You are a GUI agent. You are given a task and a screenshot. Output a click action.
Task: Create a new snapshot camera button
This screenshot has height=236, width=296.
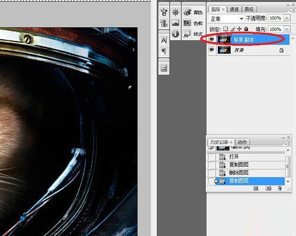tap(268, 189)
